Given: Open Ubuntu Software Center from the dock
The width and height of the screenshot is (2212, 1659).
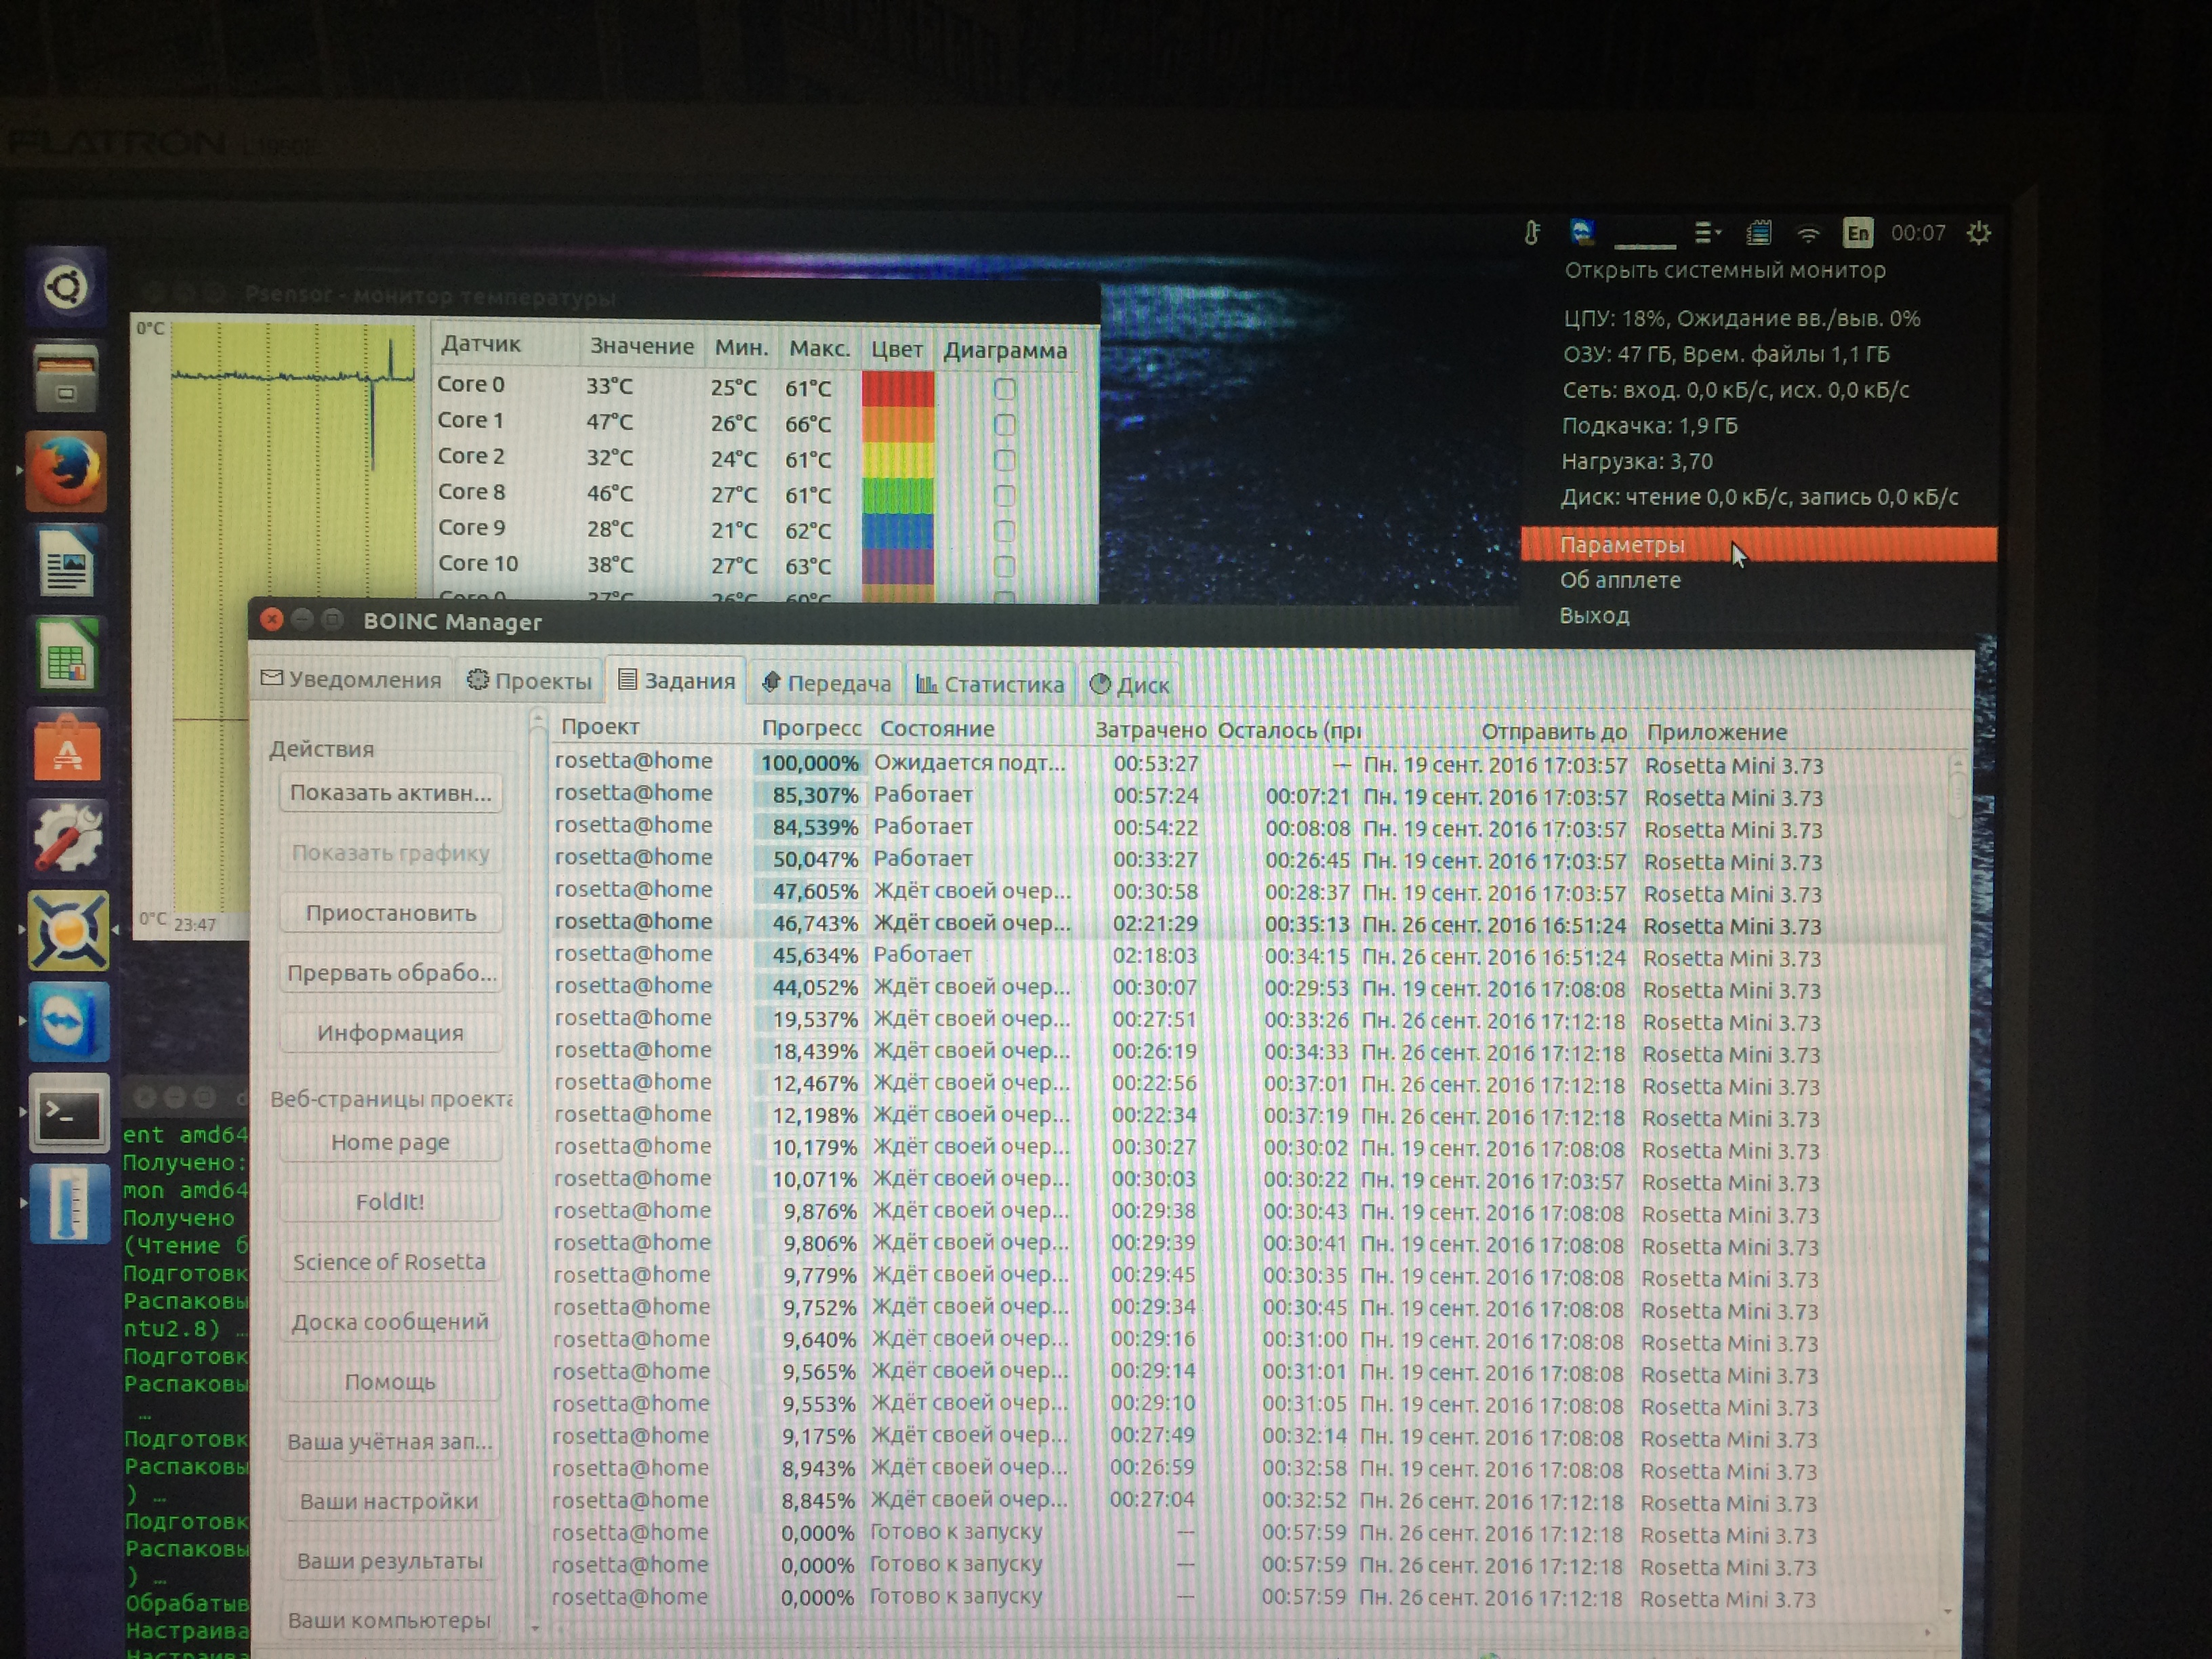Looking at the screenshot, I should point(67,748).
